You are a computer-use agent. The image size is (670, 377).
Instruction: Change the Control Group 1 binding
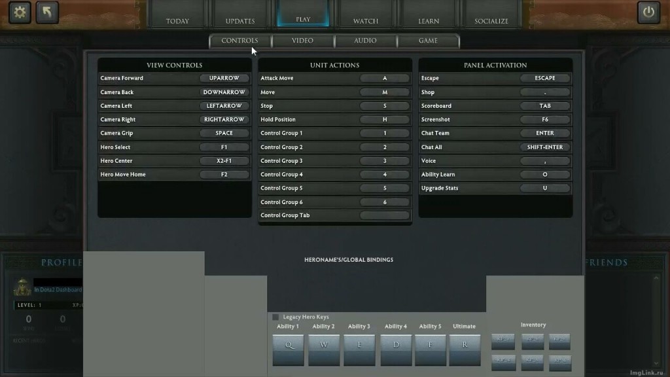point(385,134)
